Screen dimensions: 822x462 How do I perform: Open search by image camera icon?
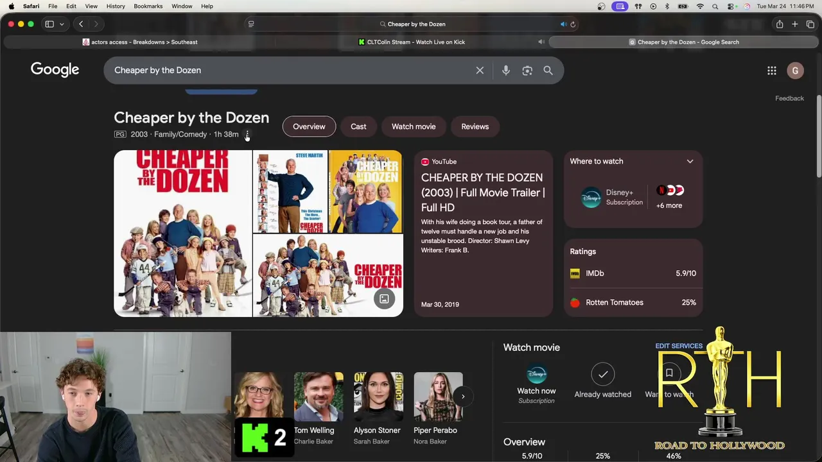pyautogui.click(x=527, y=71)
